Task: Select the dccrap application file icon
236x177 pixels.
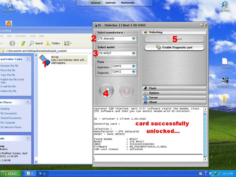Action: [44, 60]
